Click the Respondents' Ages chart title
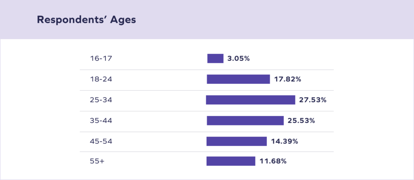The image size is (414, 180). coord(86,20)
